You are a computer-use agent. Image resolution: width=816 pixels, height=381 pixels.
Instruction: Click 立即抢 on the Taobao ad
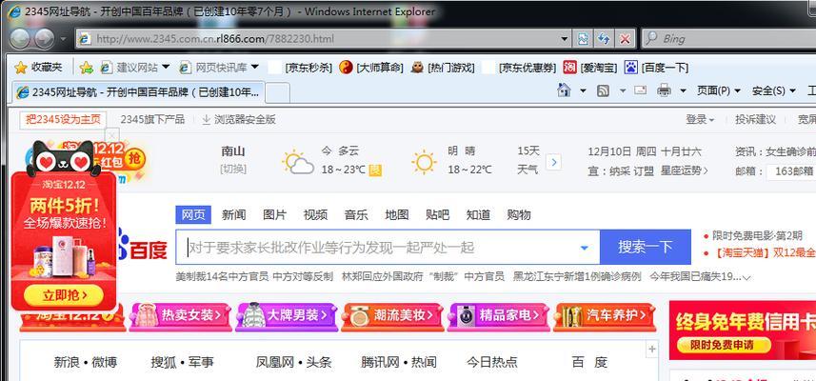coord(65,295)
